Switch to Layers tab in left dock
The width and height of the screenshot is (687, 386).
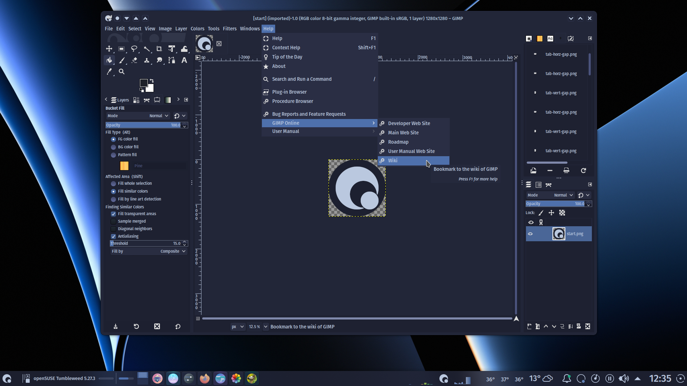[120, 100]
